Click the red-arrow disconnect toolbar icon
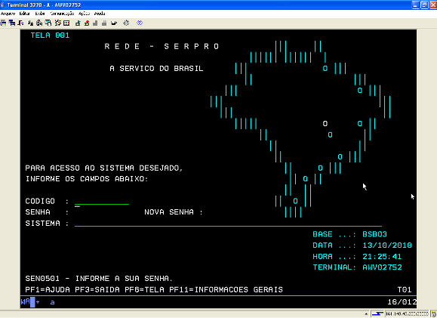Viewport: 437px width, 318px height. coord(87,23)
